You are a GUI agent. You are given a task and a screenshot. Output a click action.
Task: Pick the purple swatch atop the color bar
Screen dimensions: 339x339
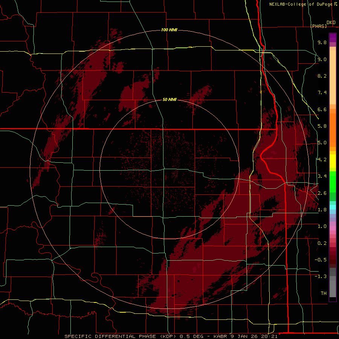[x=333, y=38]
